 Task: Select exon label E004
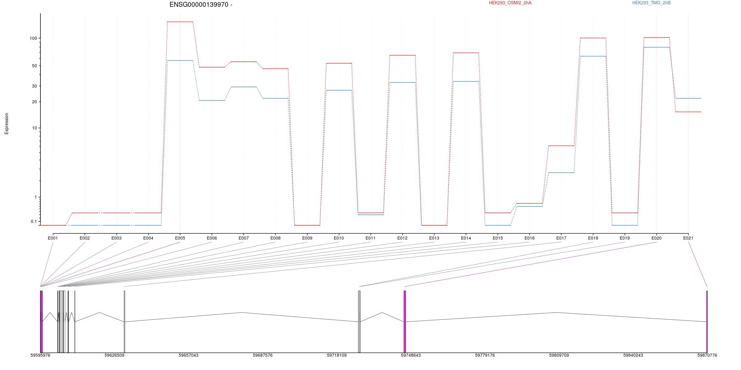click(x=148, y=238)
